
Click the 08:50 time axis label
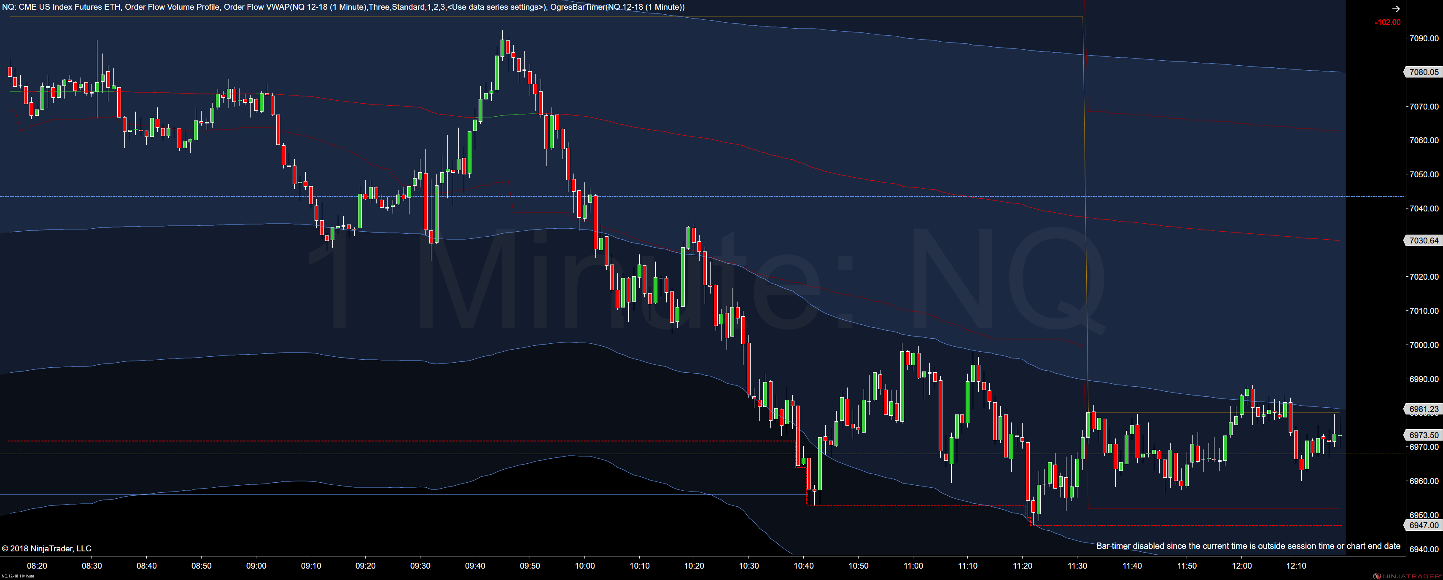click(202, 565)
